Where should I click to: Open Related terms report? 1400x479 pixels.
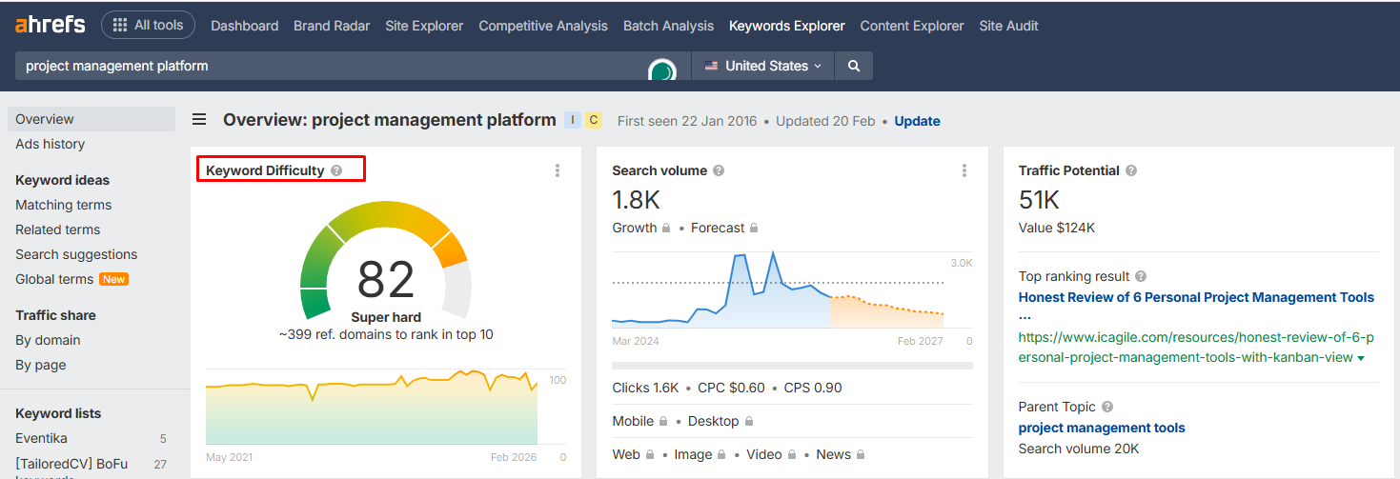coord(58,230)
